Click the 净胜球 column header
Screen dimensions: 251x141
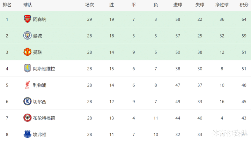222,5
